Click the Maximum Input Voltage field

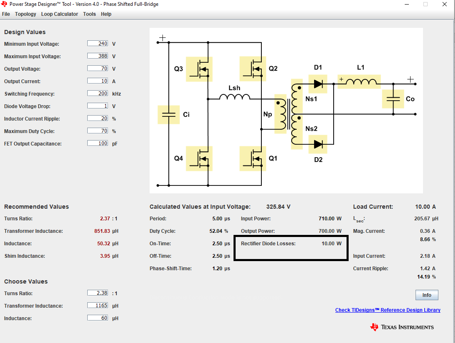click(x=98, y=56)
